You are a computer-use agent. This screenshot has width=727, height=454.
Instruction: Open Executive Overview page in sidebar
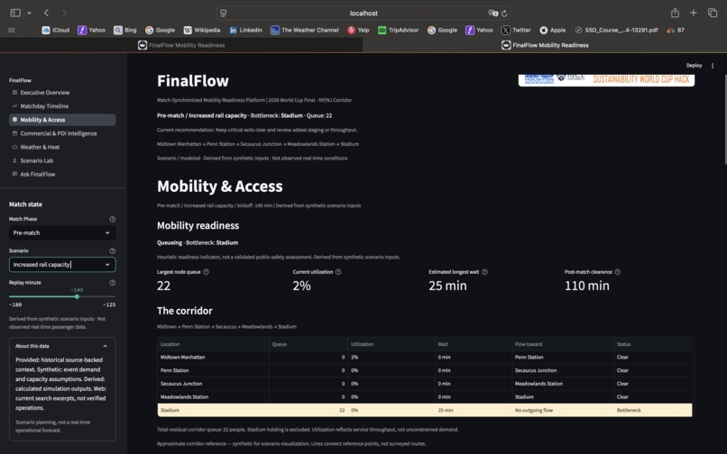pos(62,93)
